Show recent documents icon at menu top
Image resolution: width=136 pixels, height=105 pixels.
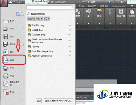[x=18, y=14]
